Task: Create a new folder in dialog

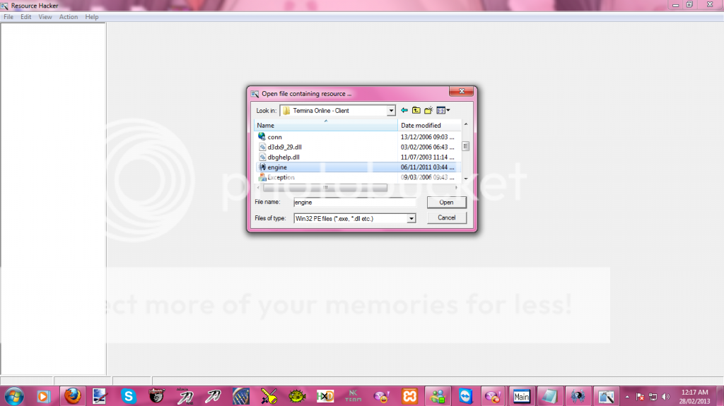Action: click(428, 110)
